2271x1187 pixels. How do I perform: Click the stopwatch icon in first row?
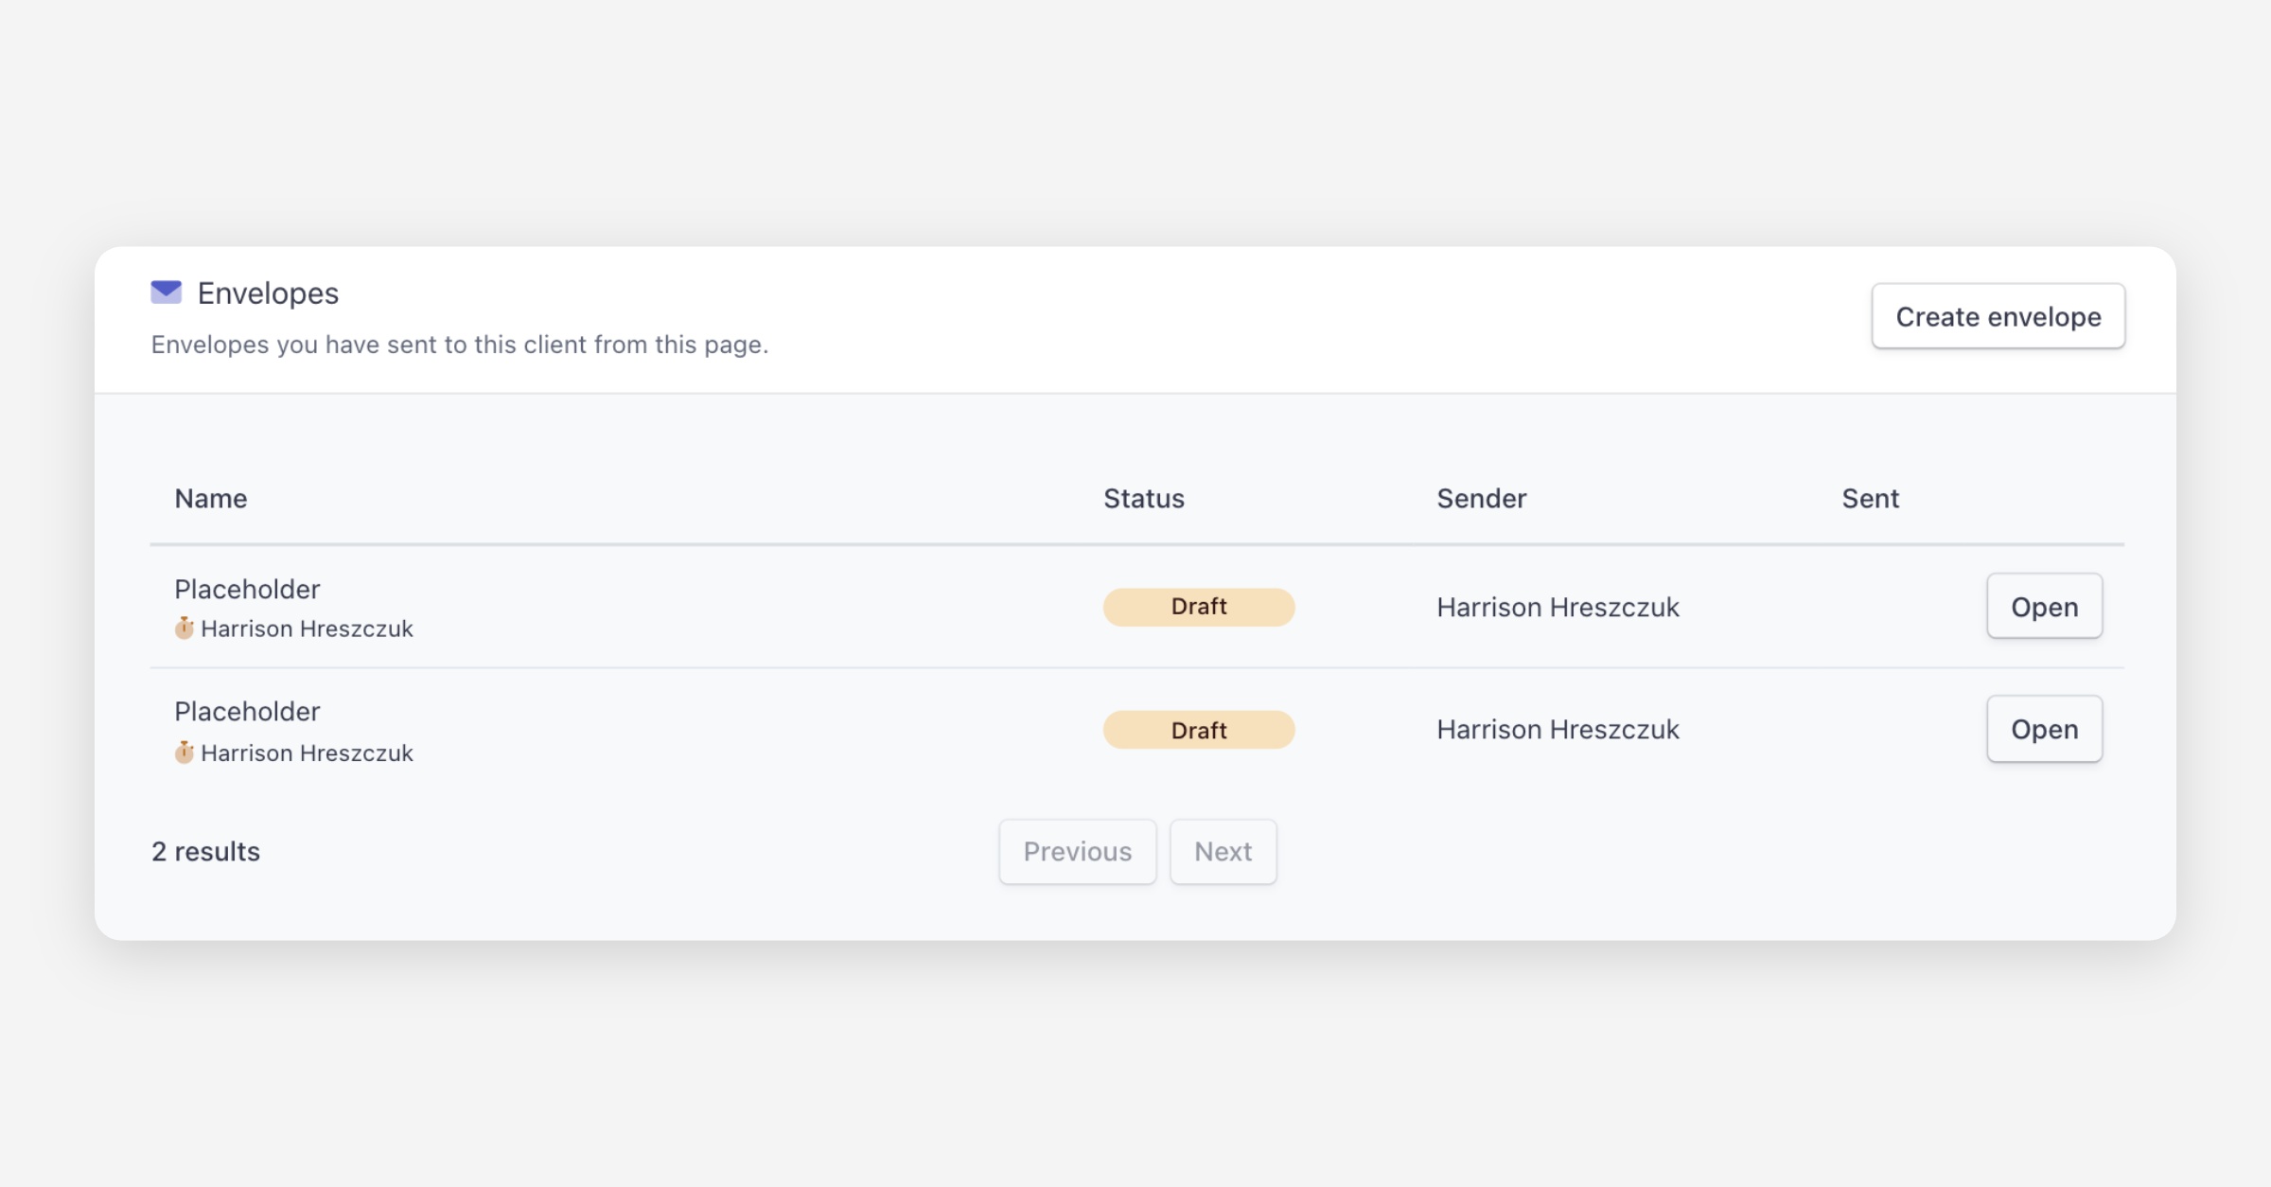(x=185, y=629)
